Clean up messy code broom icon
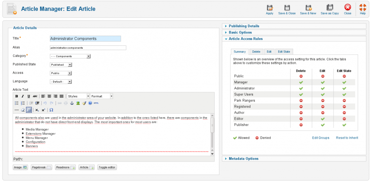The width and height of the screenshot is (370, 181). click(84, 103)
